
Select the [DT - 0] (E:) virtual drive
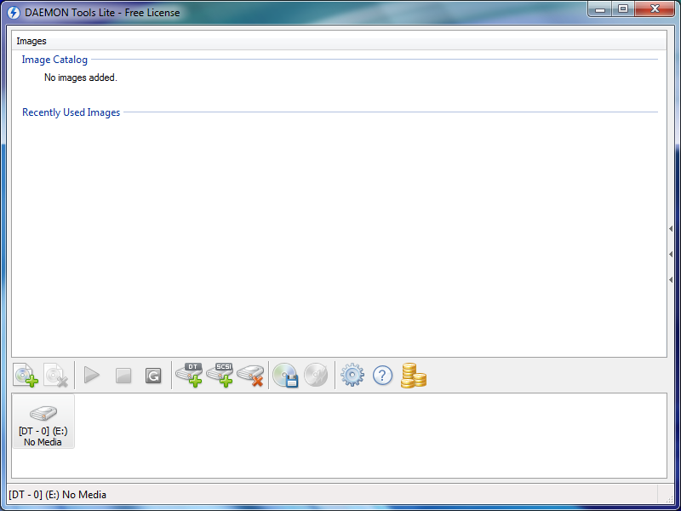click(x=43, y=421)
